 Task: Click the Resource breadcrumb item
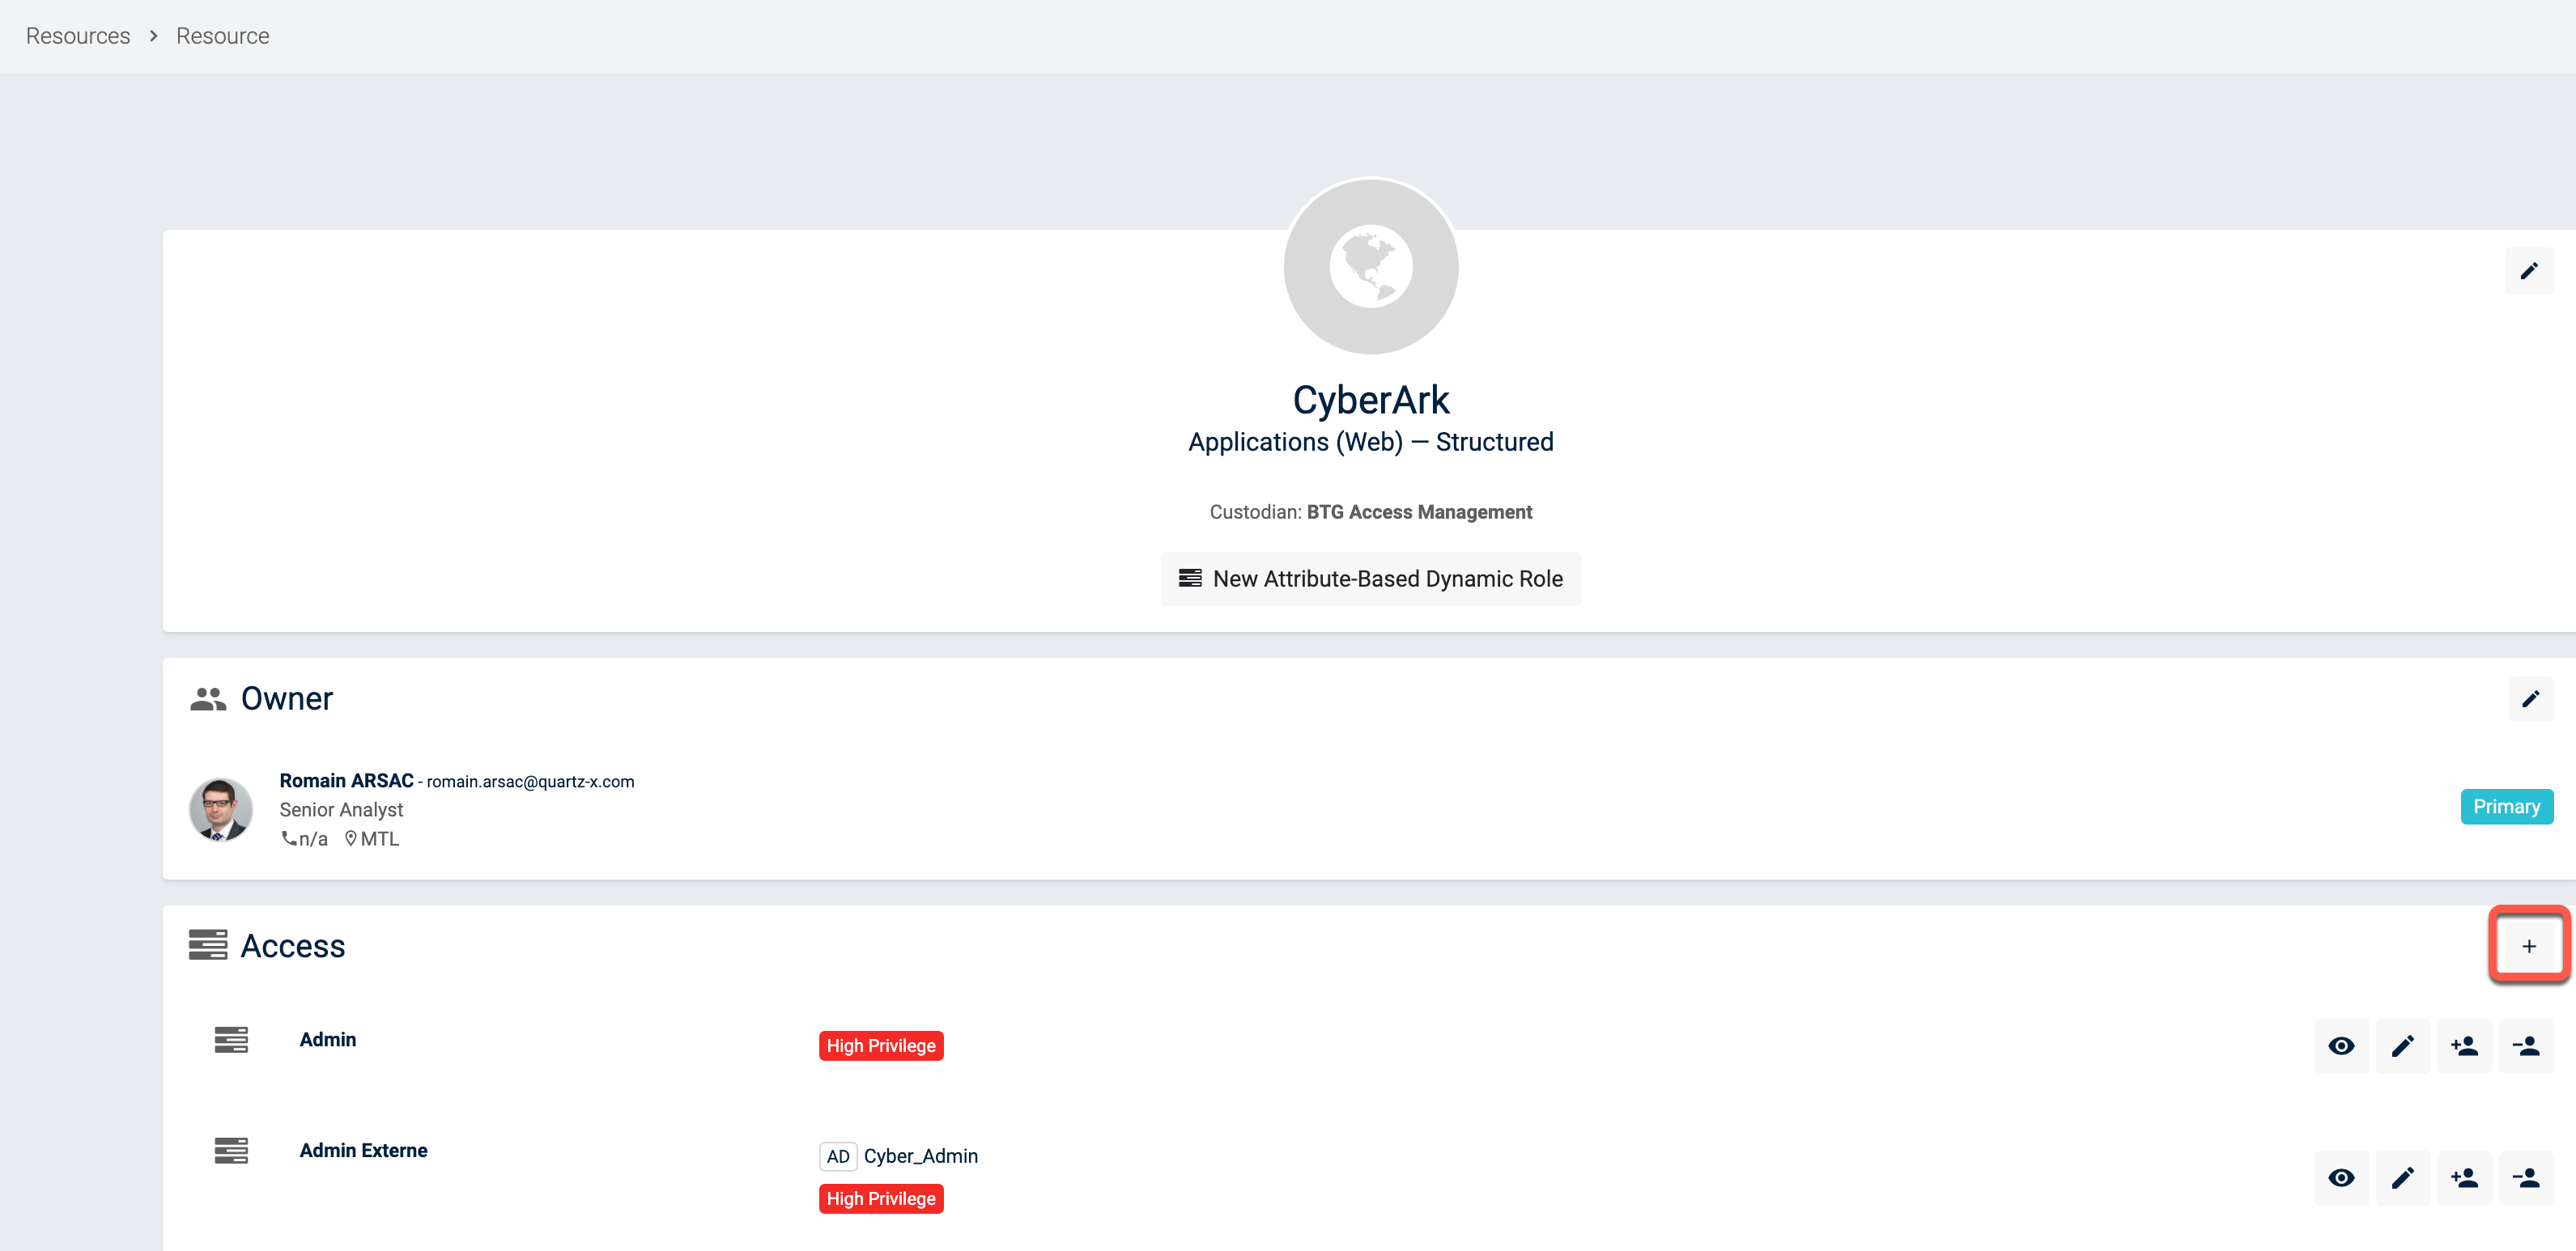click(x=222, y=36)
